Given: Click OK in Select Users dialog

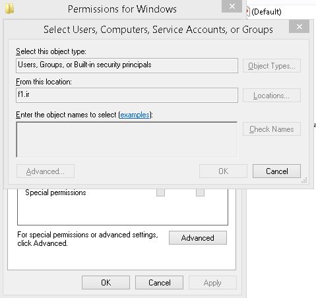Looking at the screenshot, I should (x=223, y=171).
